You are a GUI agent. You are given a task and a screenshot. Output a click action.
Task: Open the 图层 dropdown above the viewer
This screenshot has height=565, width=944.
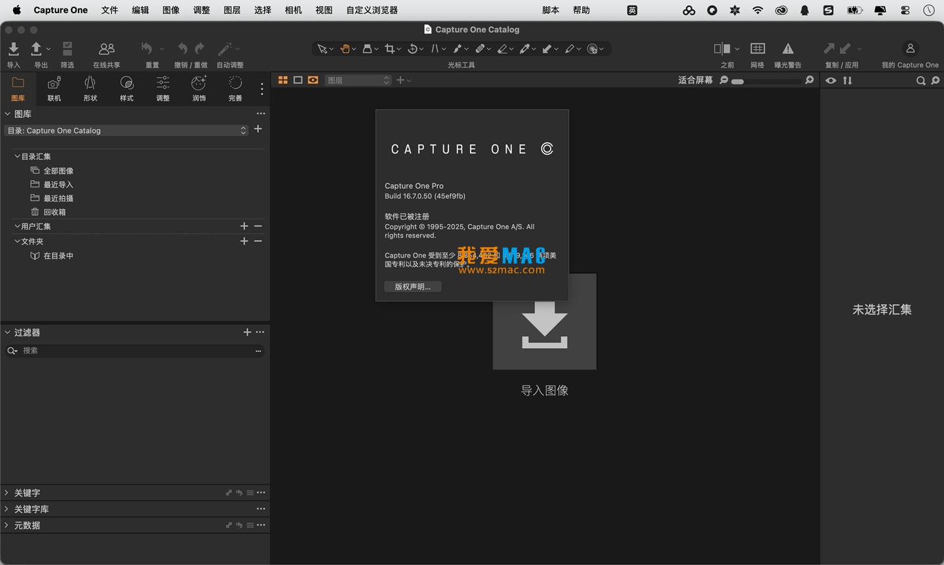point(356,79)
